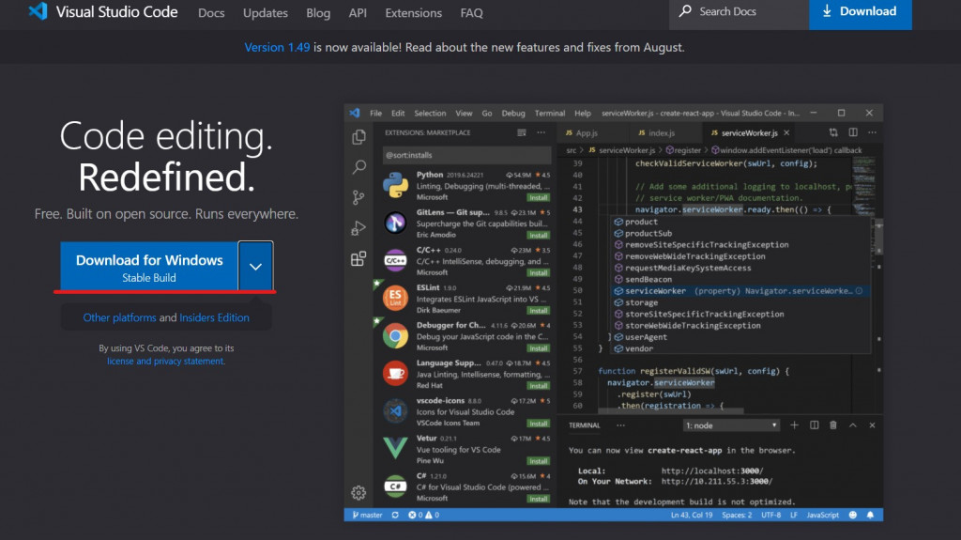Viewport: 961px width, 540px height.
Task: Select userAgent autocomplete suggestion
Action: coord(741,337)
